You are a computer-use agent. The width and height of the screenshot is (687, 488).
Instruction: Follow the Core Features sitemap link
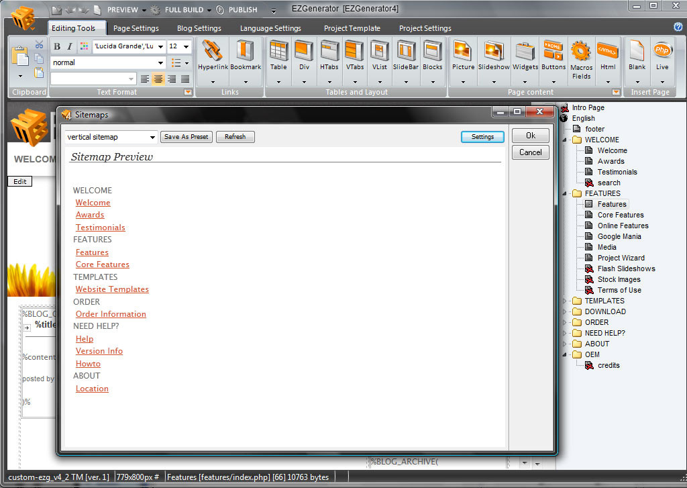click(103, 264)
